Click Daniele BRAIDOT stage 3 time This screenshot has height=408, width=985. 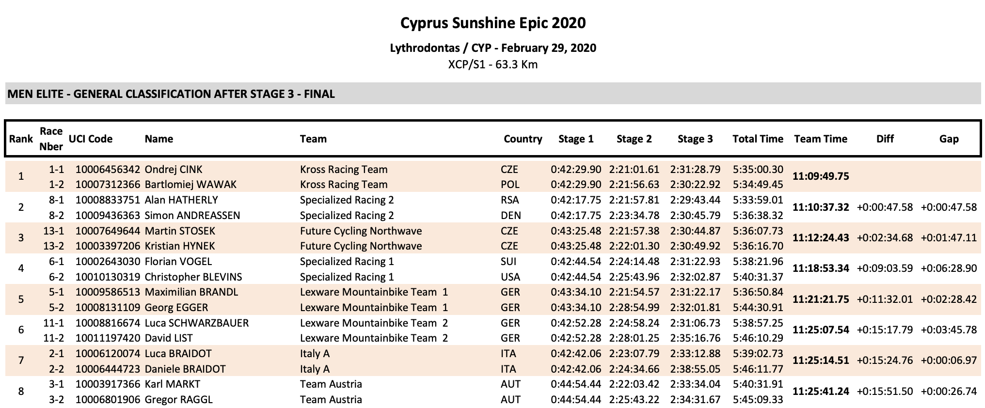tap(695, 369)
